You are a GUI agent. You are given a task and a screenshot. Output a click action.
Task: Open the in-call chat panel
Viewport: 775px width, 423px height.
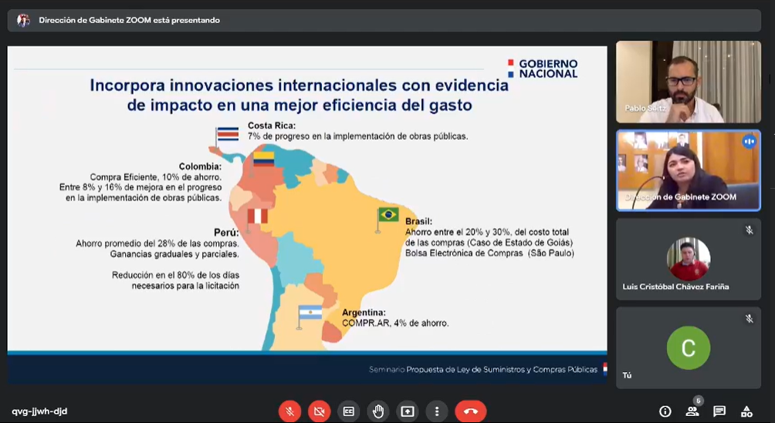click(719, 411)
